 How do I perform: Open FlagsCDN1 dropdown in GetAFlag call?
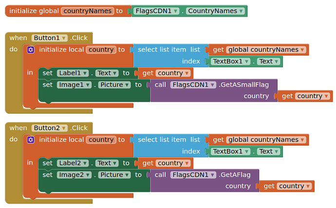point(193,175)
